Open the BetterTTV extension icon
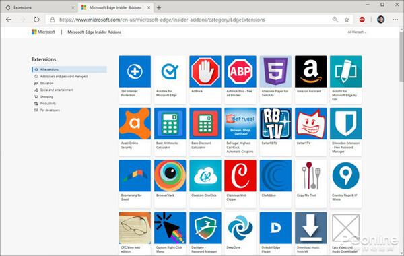Screen dimensions: 404x256 pos(310,124)
